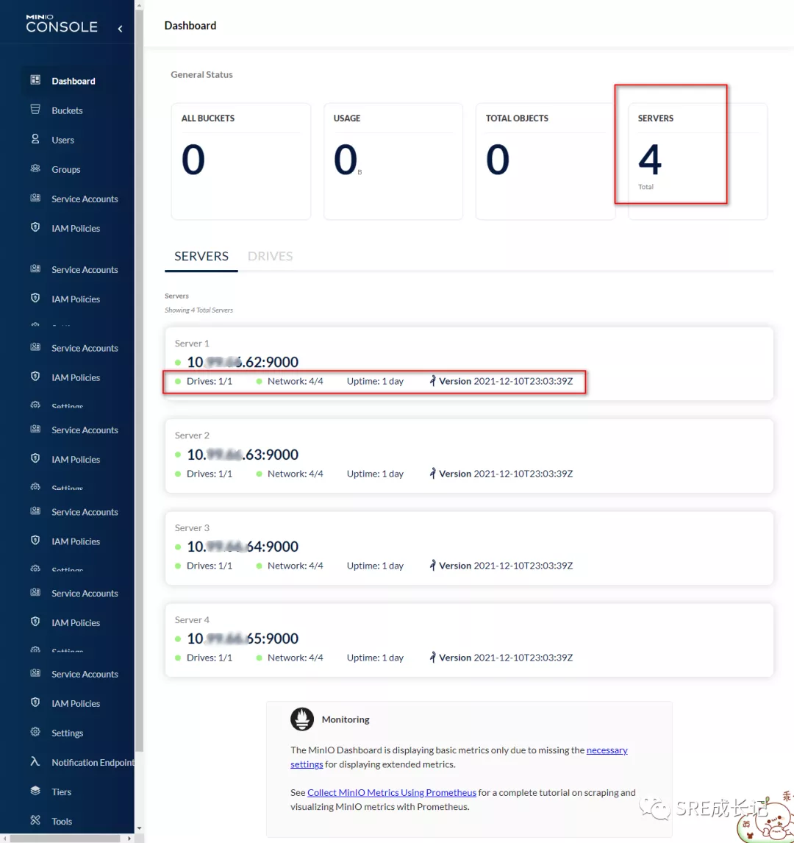794x843 pixels.
Task: Click 'Drives: 1/1' under Server 1
Action: coord(210,381)
